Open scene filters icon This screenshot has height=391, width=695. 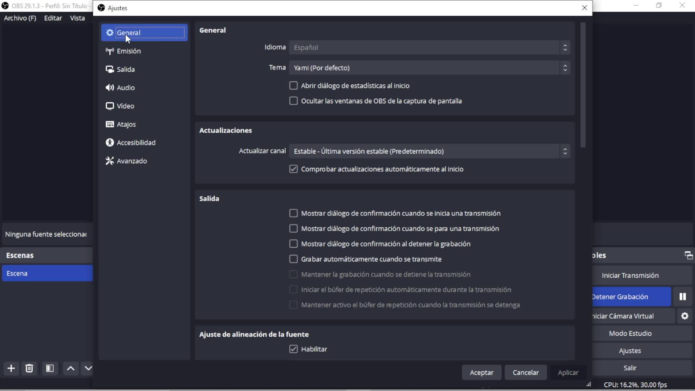coord(50,368)
